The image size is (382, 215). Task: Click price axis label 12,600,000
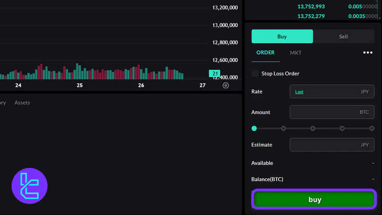point(225,60)
